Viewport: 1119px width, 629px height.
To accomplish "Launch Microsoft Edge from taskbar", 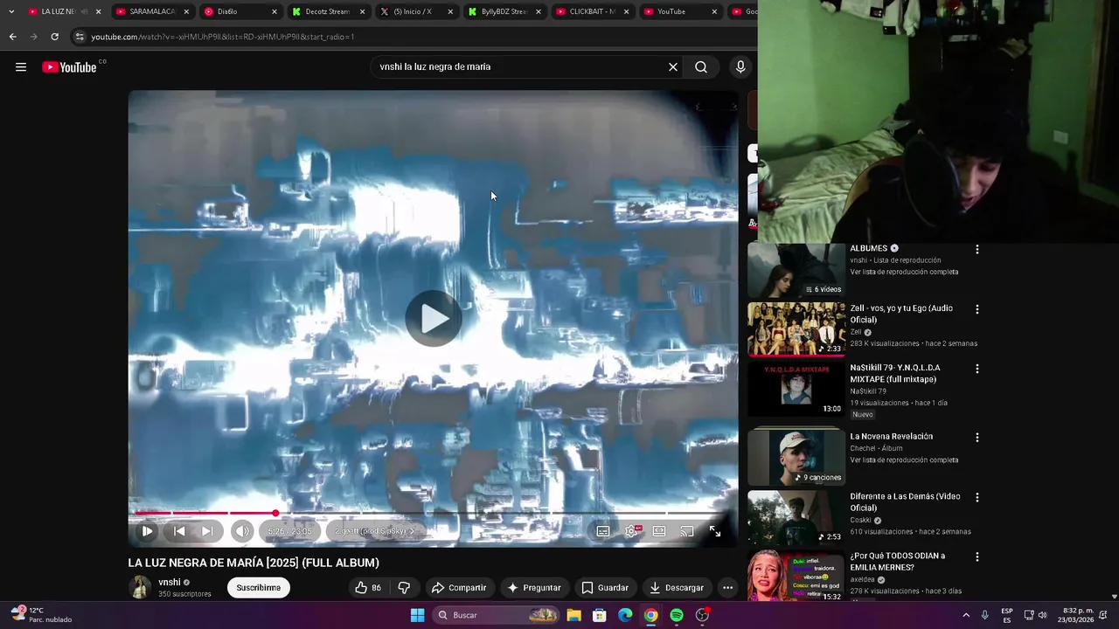I will coord(625,615).
